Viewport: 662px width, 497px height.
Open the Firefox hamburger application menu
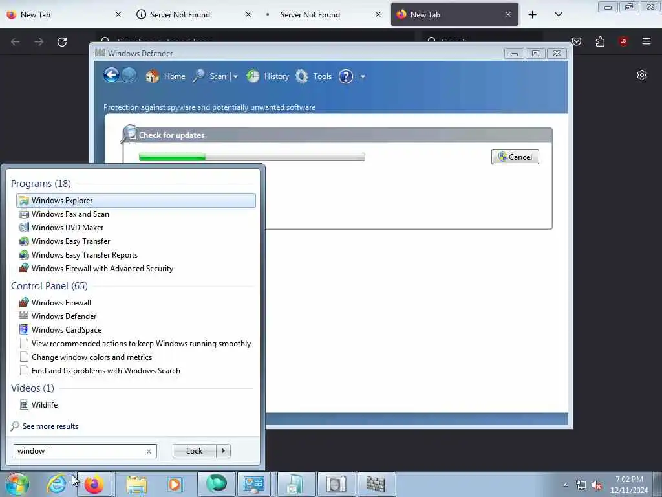pyautogui.click(x=646, y=41)
